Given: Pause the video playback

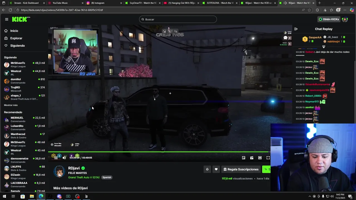Looking at the screenshot, I should point(56,158).
